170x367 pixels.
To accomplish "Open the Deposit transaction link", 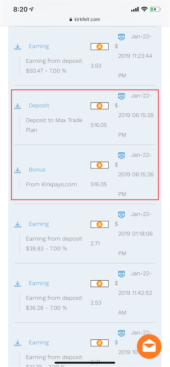I will (39, 106).
